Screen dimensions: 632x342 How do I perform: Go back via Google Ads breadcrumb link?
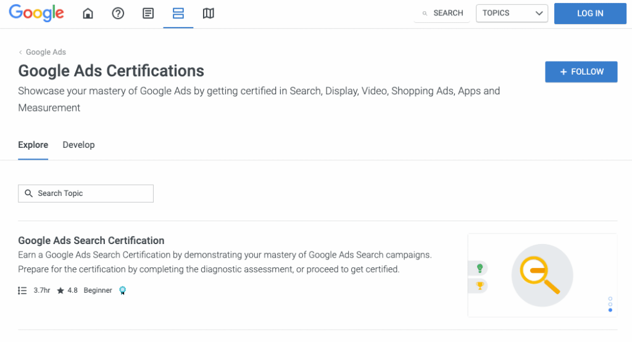click(46, 52)
